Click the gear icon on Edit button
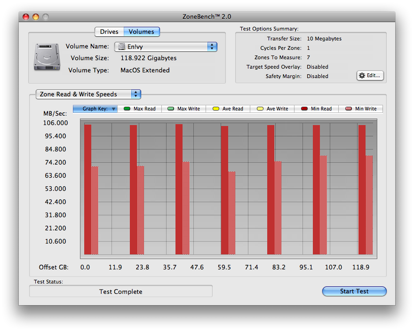Viewport: 414px width, 331px height. 362,76
